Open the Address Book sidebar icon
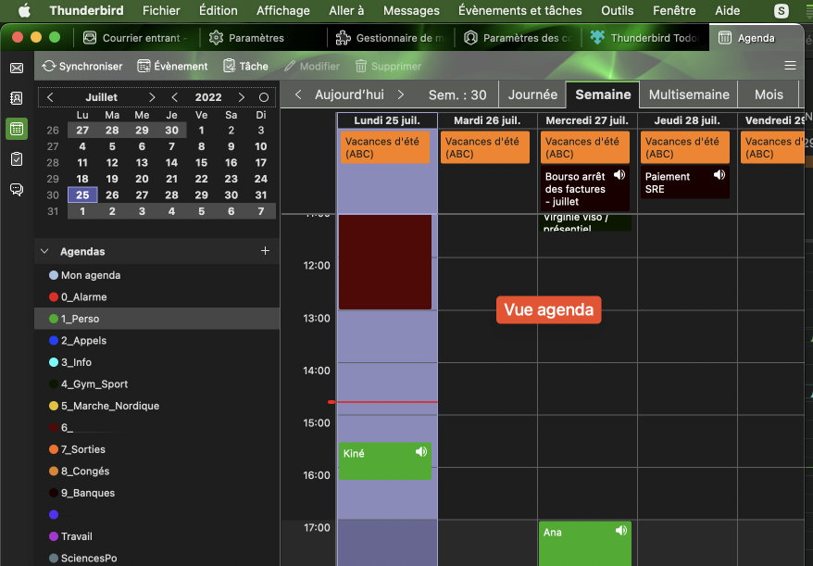Viewport: 813px width, 566px height. [17, 98]
